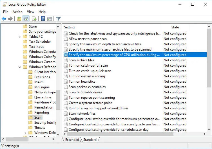This screenshot has width=212, height=149.
Task: Select the Client Interface folder
Action: click(45, 72)
